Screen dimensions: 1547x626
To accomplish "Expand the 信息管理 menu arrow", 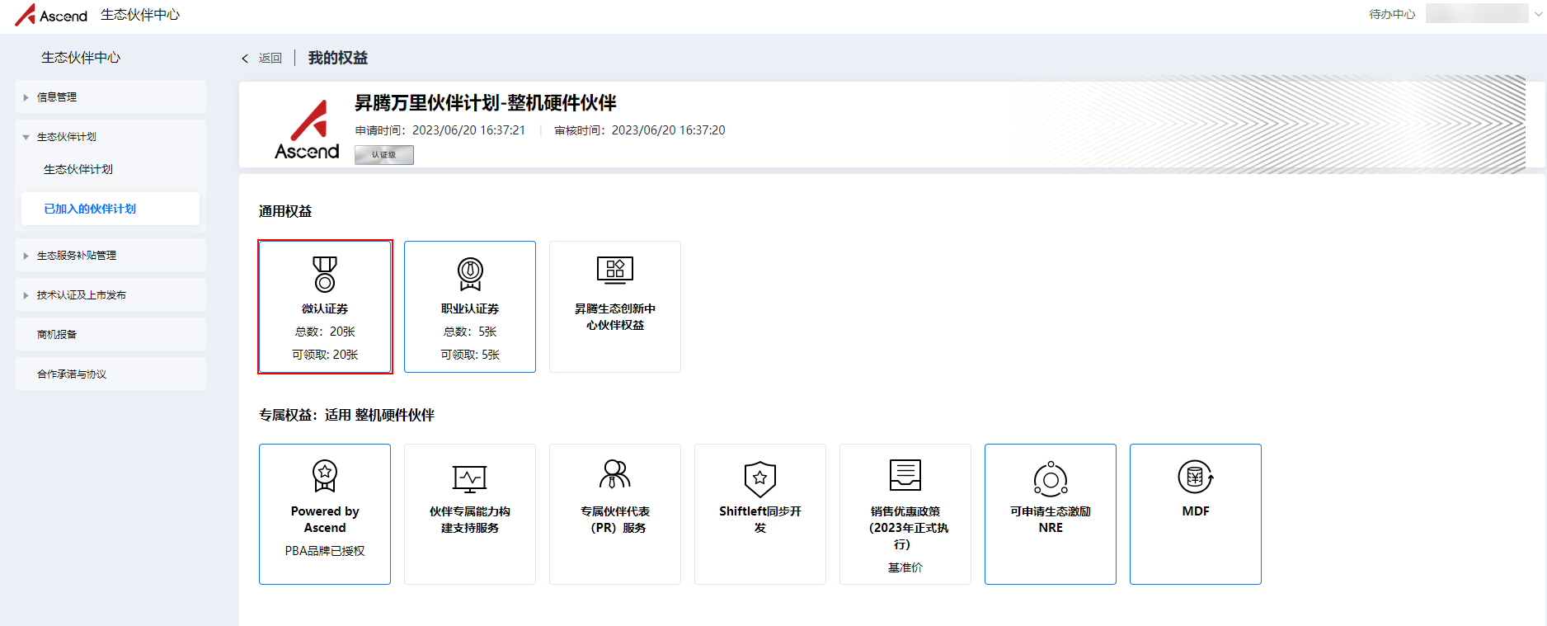I will pos(26,97).
